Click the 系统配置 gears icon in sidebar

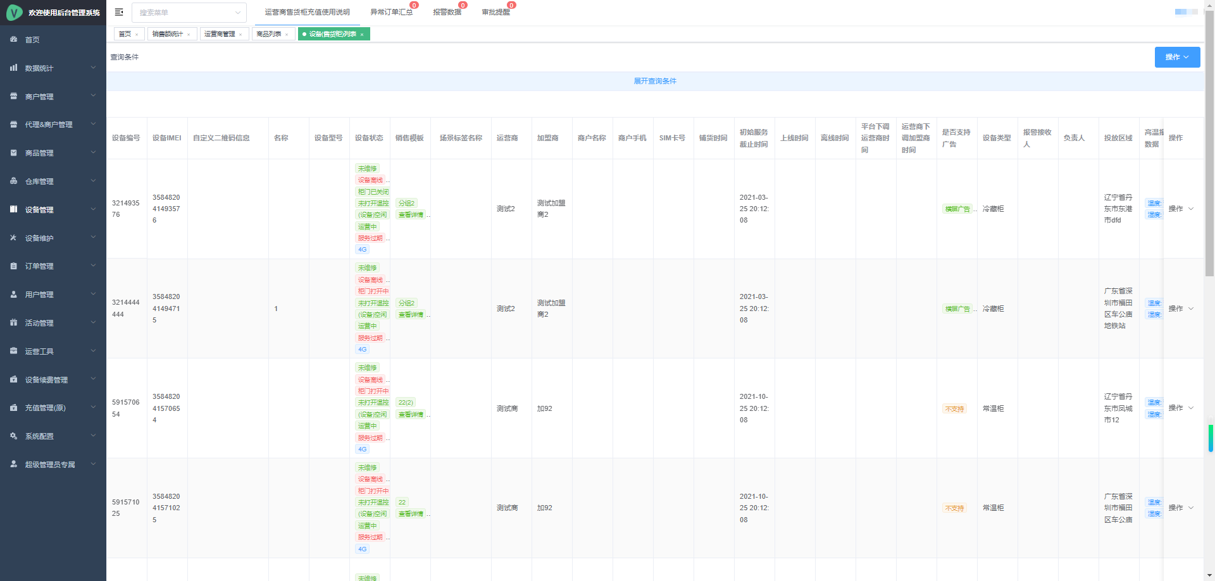pos(14,436)
